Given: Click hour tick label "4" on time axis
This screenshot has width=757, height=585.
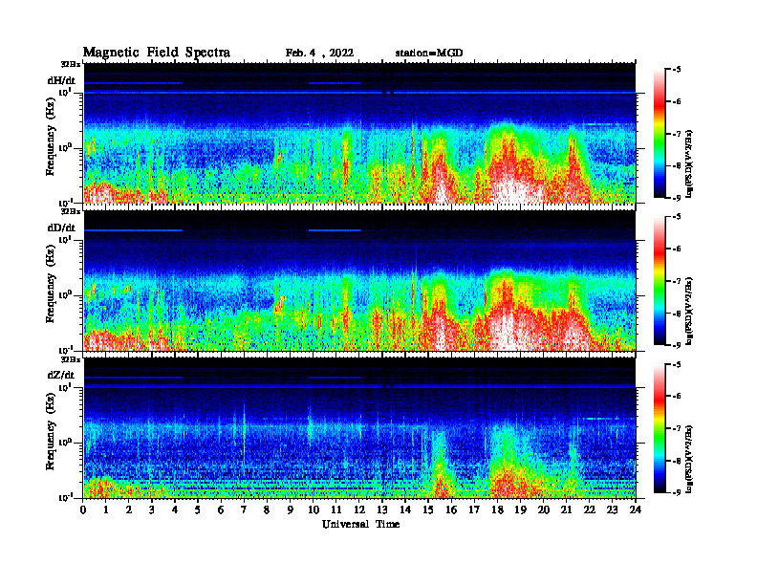Looking at the screenshot, I should [175, 510].
